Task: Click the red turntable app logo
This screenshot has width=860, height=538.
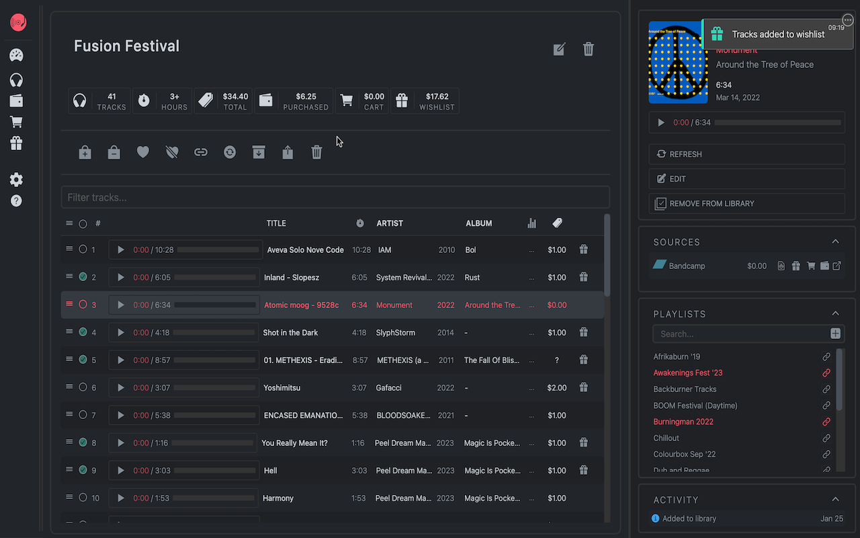Action: coord(18,23)
